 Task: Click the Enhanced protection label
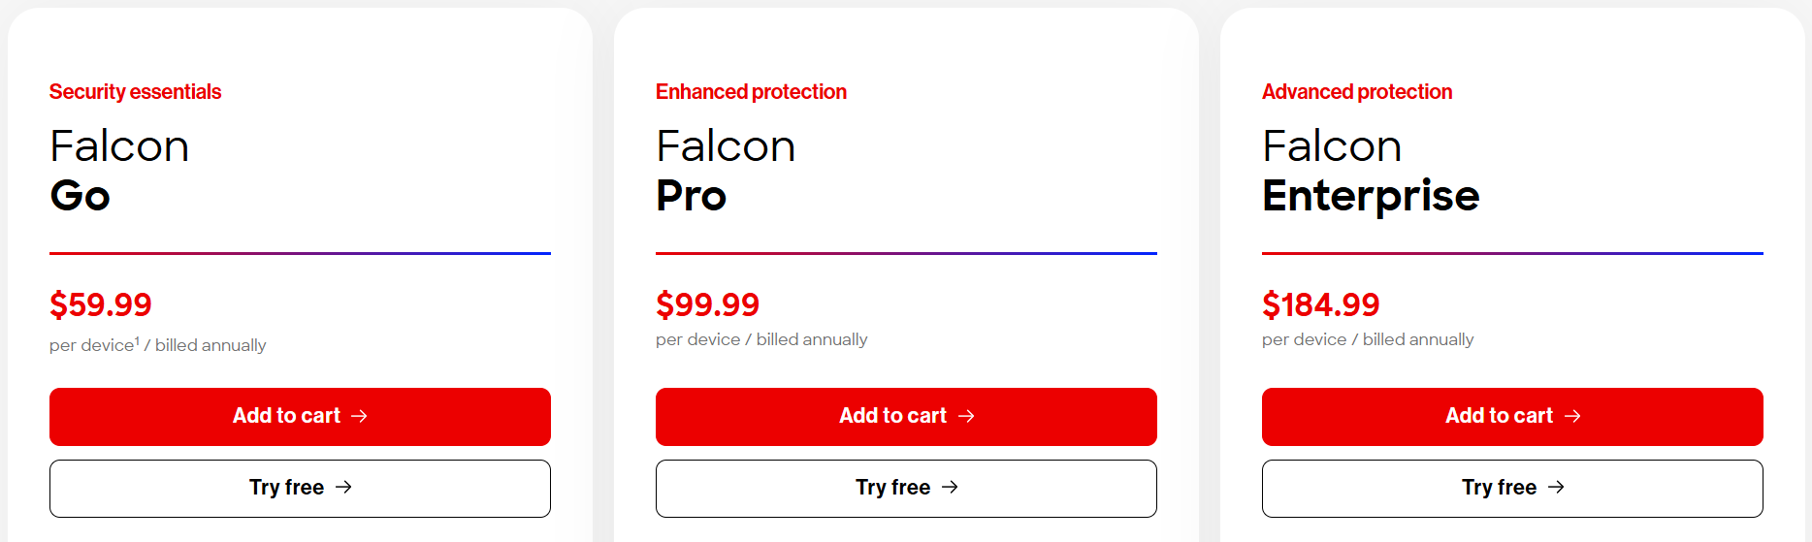coord(751,92)
